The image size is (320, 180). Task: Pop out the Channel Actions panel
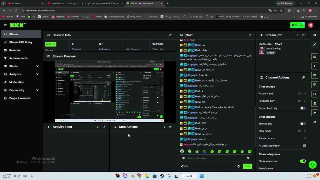coord(303,77)
